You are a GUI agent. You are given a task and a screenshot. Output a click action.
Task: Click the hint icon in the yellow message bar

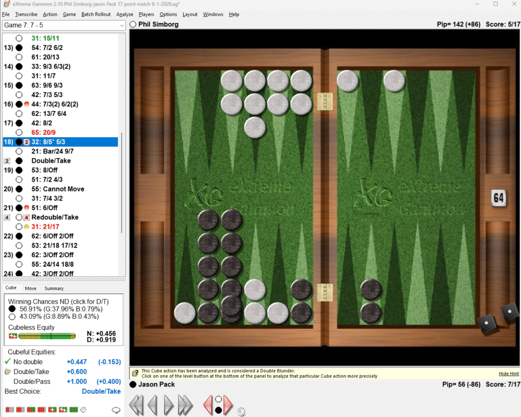click(x=135, y=373)
